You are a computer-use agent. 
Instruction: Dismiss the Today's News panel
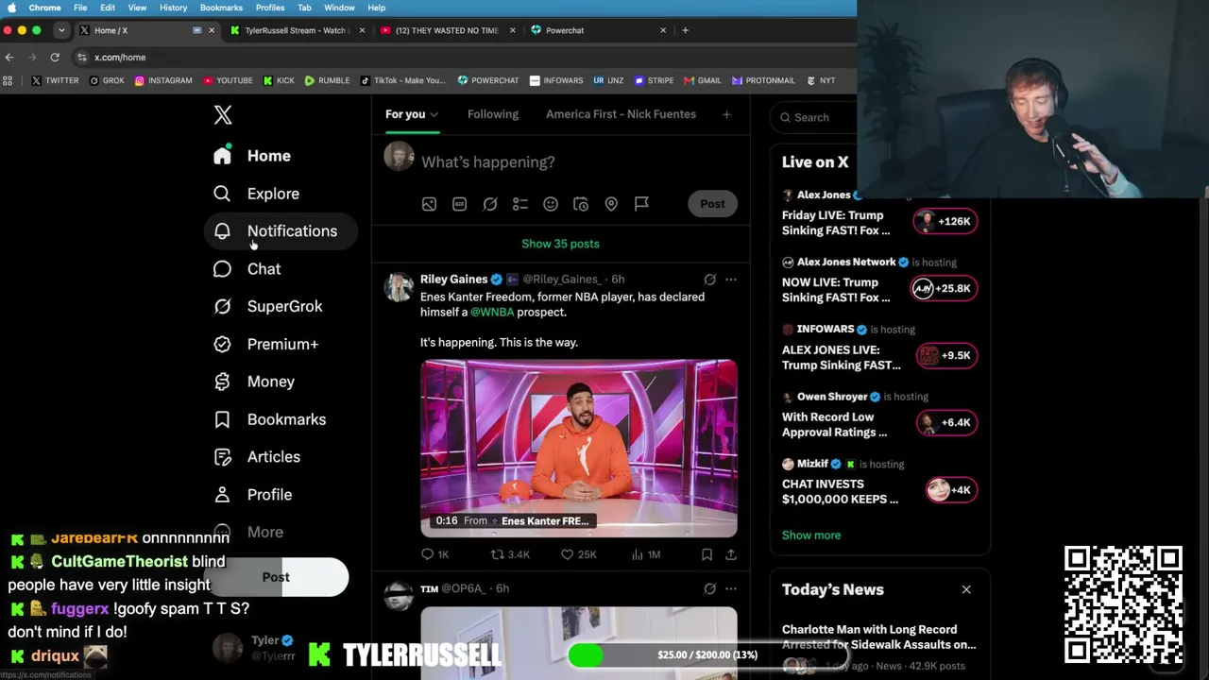click(966, 590)
